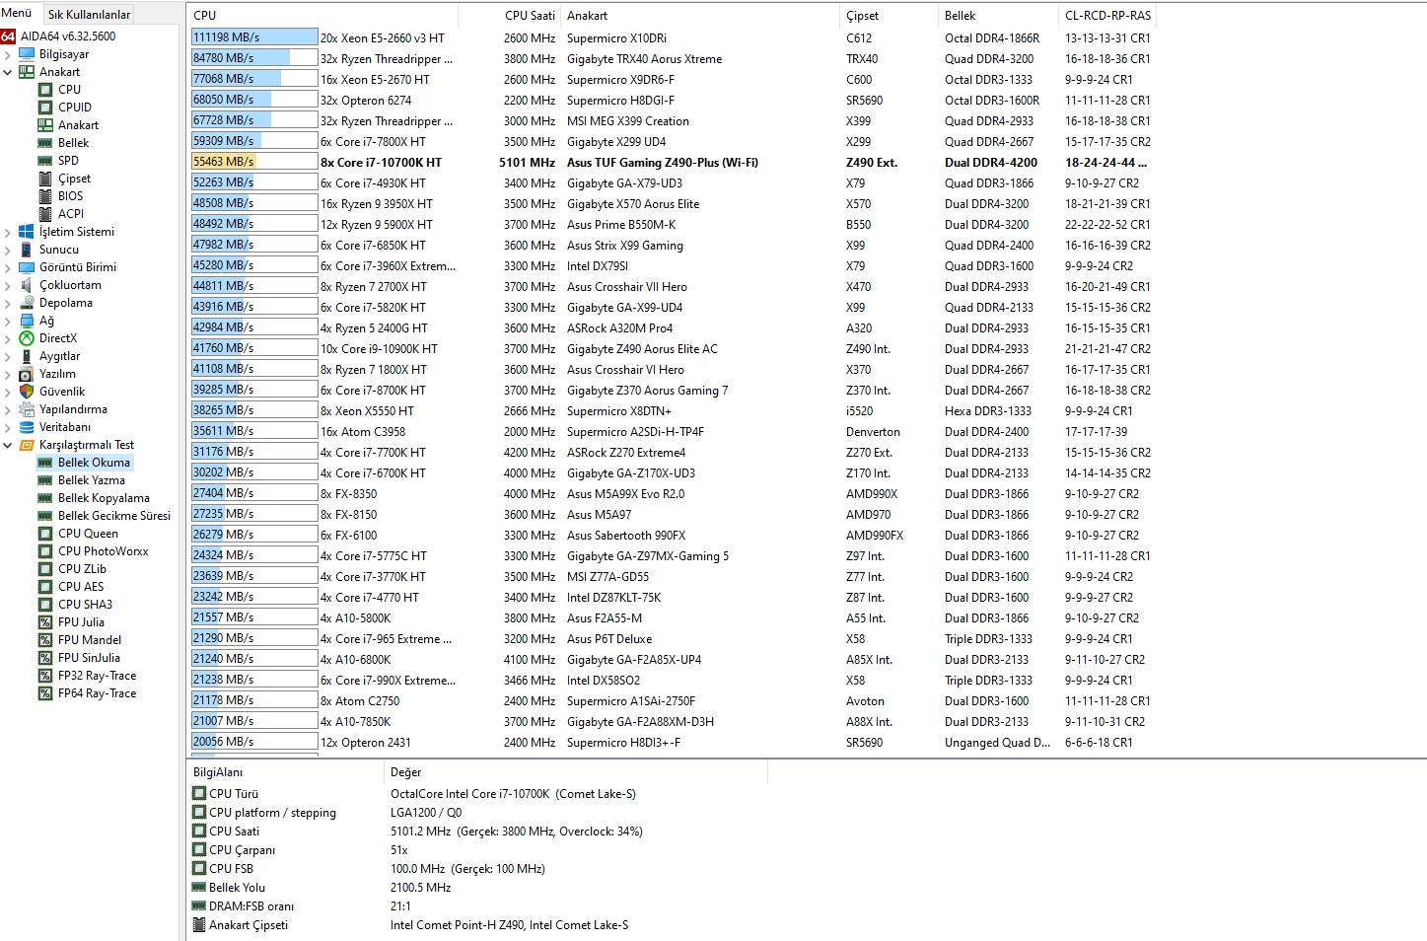
Task: Sort by Çipset column header
Action: pos(890,15)
